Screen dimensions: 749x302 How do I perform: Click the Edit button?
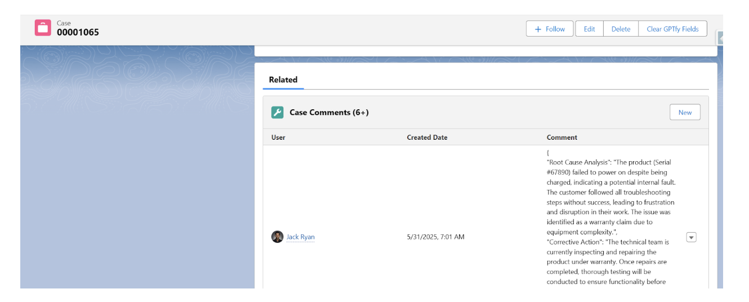pyautogui.click(x=589, y=29)
